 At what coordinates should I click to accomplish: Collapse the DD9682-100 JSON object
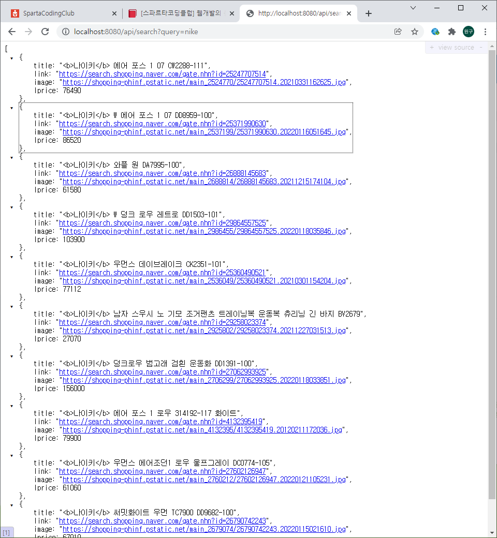click(x=12, y=505)
